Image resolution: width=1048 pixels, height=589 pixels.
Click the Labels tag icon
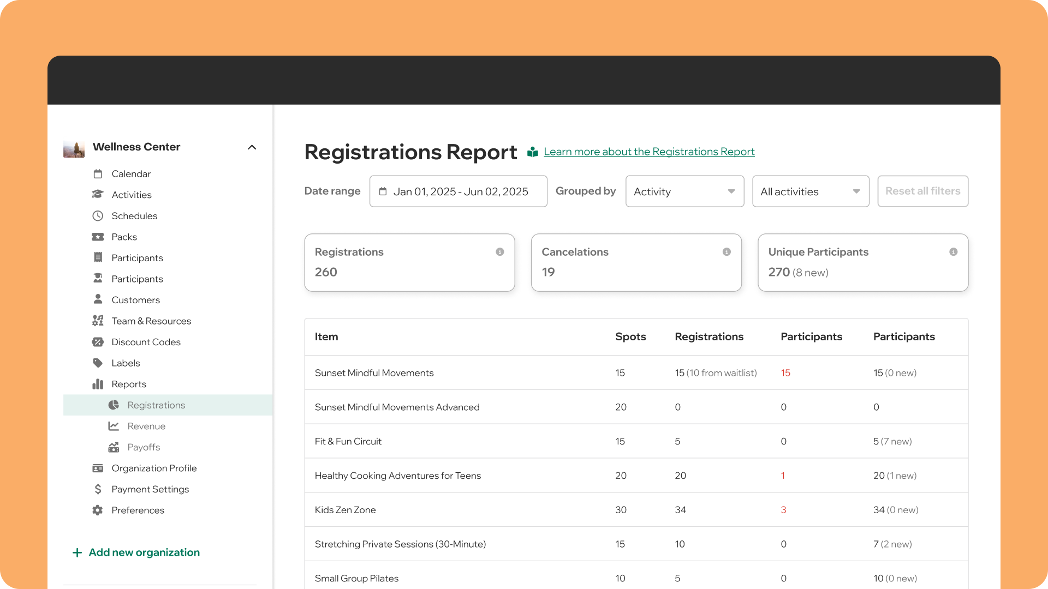point(98,363)
